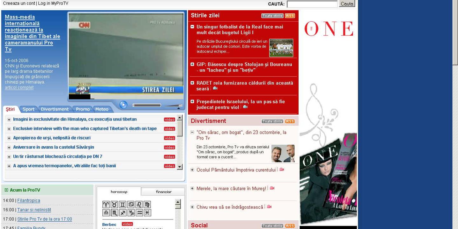Viewport: 458px width, 229px height.
Task: Select the Sagittarius zodiac sign icon
Action: [122, 213]
